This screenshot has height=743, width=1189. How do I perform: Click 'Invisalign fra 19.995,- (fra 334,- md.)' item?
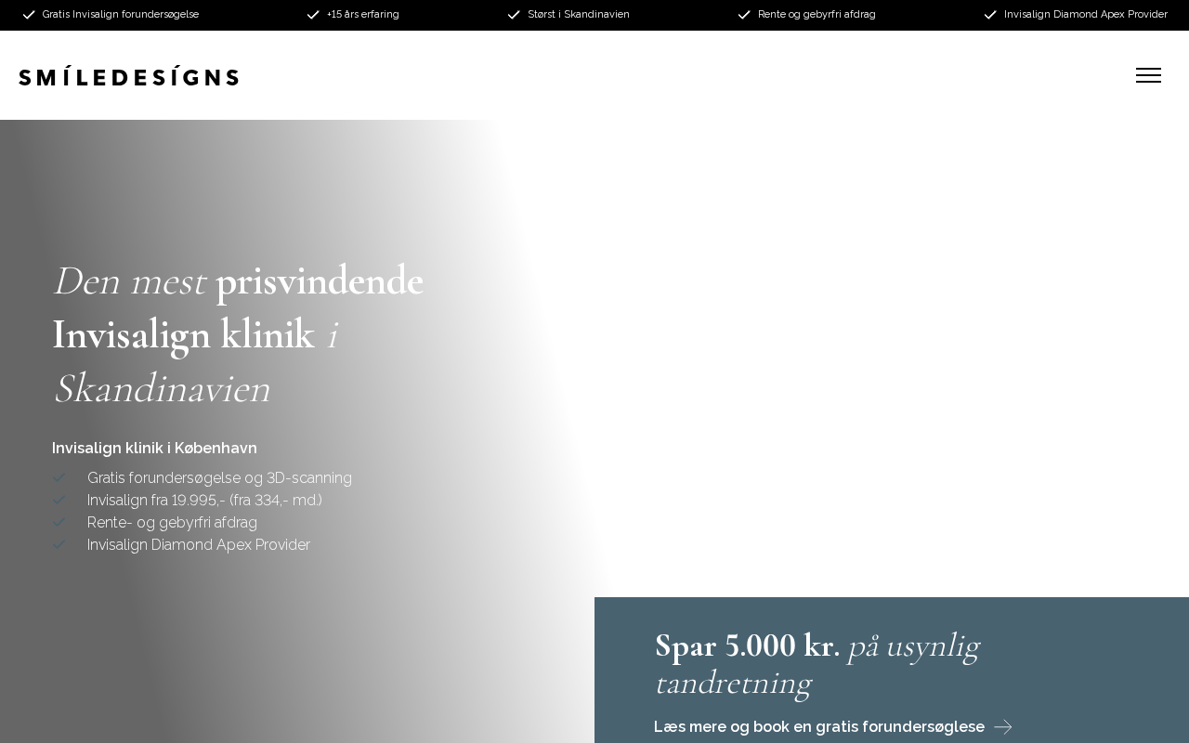coord(204,501)
